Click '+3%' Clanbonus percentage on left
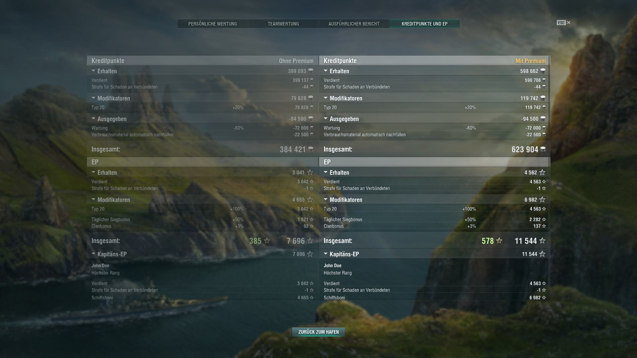The image size is (637, 358). [239, 226]
